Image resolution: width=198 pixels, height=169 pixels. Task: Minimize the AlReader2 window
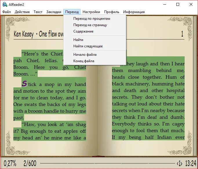(165, 5)
